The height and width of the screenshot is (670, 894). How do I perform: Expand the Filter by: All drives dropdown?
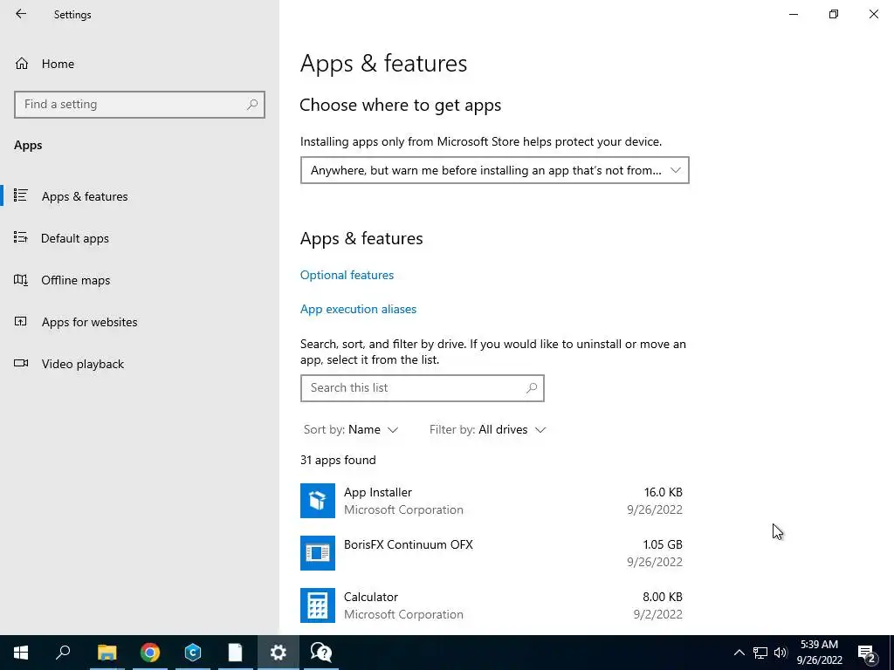[487, 429]
